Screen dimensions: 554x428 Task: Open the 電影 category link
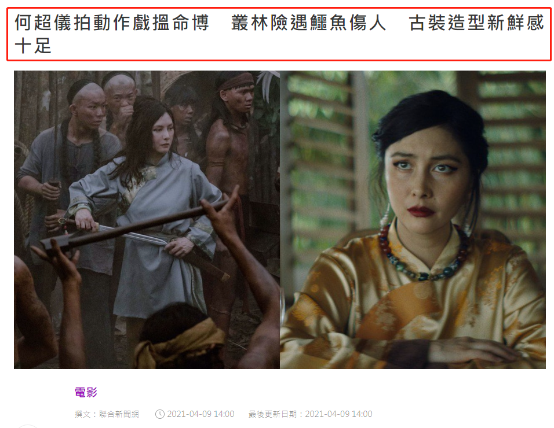86,392
